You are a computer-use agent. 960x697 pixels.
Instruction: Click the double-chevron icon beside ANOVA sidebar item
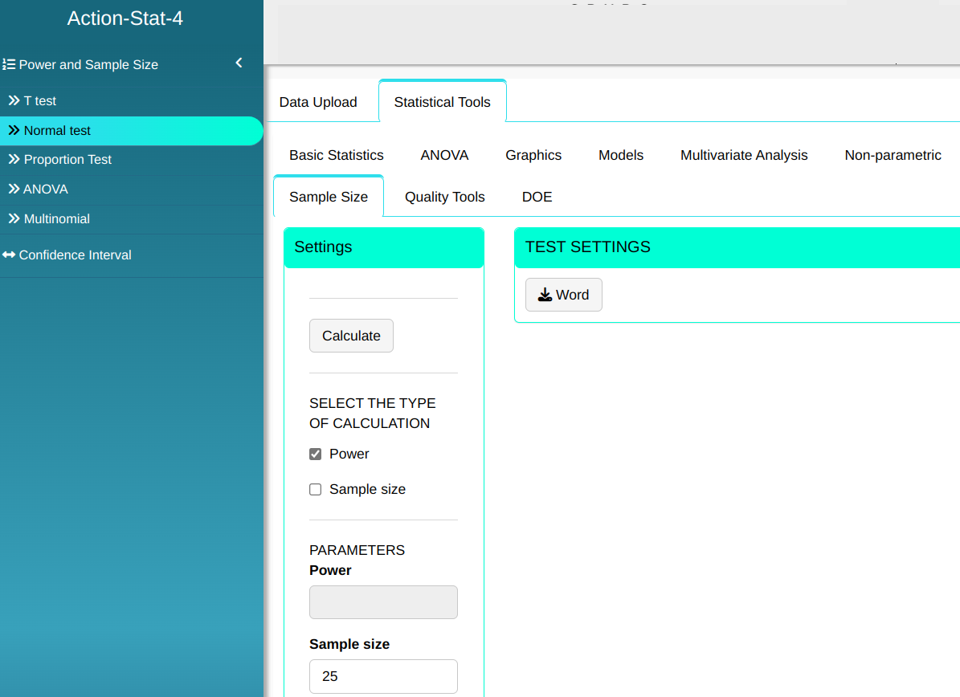click(14, 190)
